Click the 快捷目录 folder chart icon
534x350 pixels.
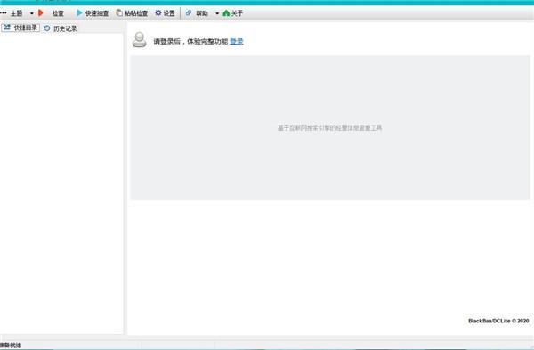click(7, 28)
